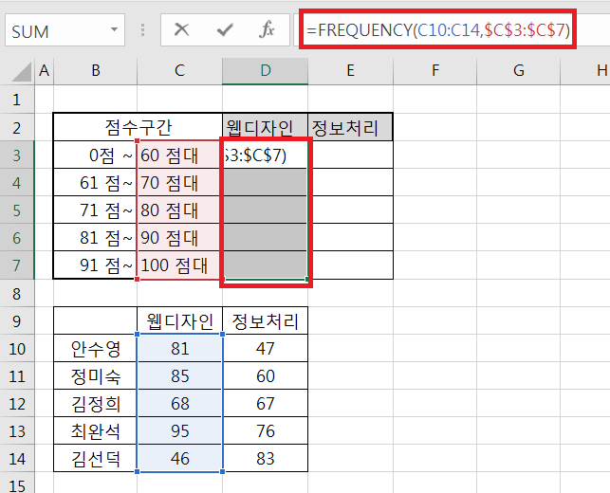
Task: Click the 점수구간 merged header cell
Action: click(138, 127)
